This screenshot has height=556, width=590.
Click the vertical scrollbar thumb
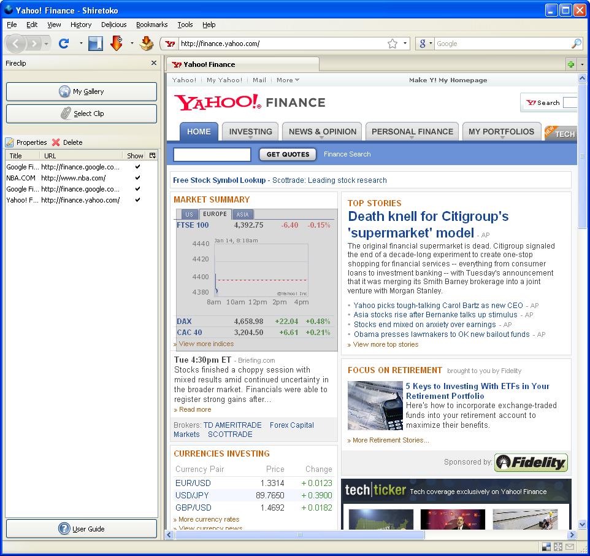tap(582, 155)
